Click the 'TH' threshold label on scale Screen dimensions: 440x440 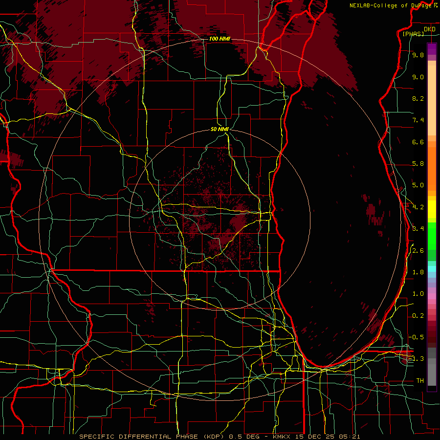(420, 381)
